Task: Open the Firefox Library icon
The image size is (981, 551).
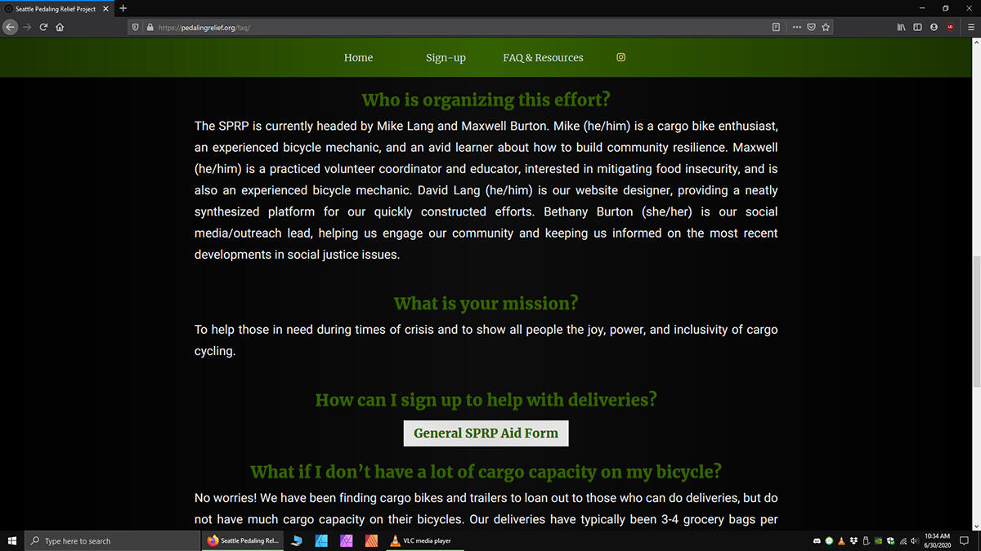Action: 902,27
